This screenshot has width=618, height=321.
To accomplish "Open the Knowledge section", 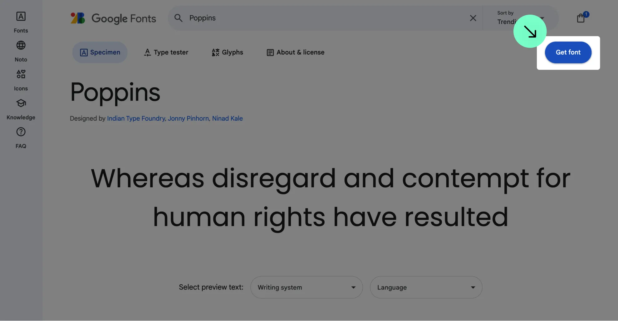I will pyautogui.click(x=21, y=109).
